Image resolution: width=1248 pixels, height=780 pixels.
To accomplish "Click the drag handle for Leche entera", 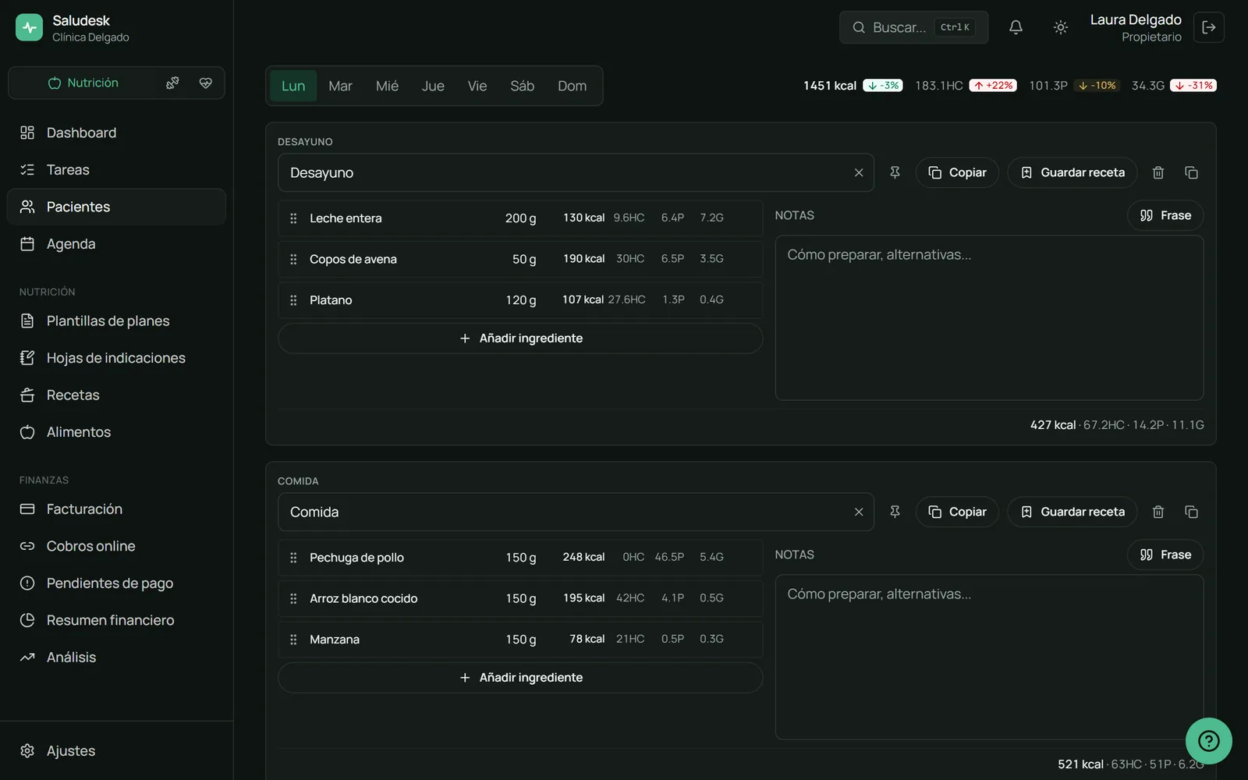I will click(x=293, y=218).
